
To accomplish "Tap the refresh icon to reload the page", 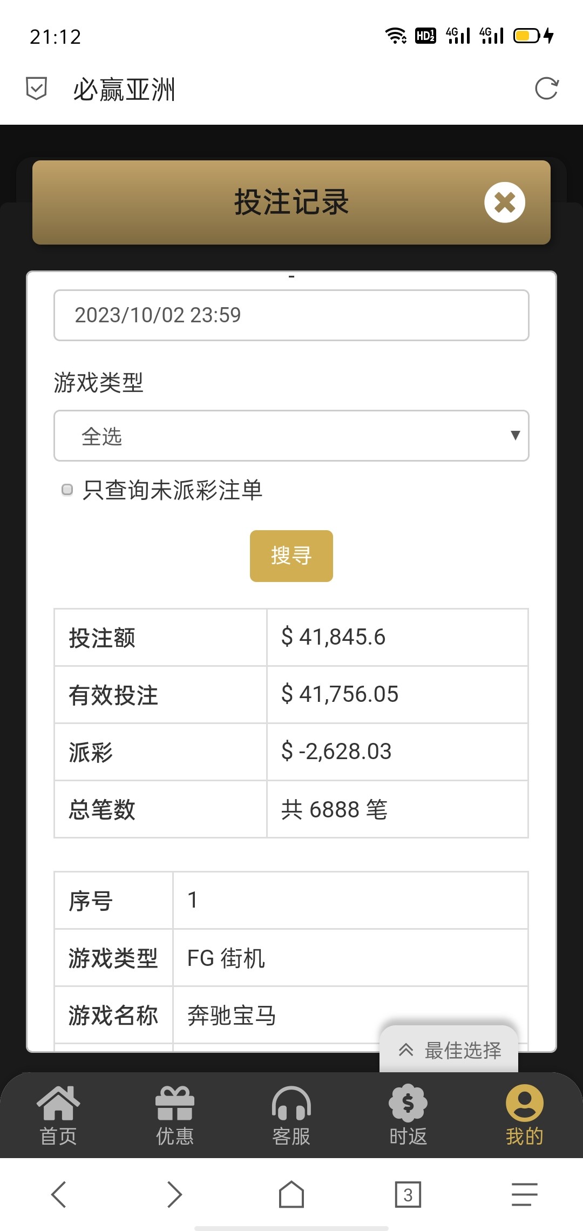I will coord(547,90).
